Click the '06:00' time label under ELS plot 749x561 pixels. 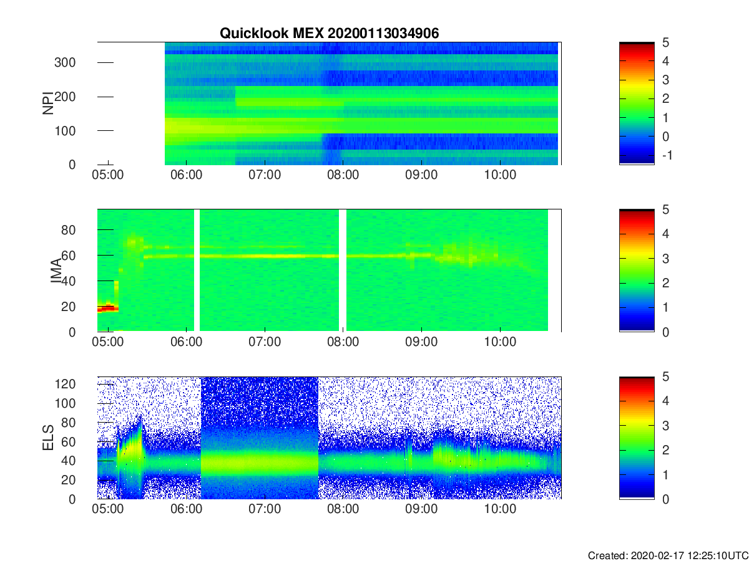pos(187,509)
